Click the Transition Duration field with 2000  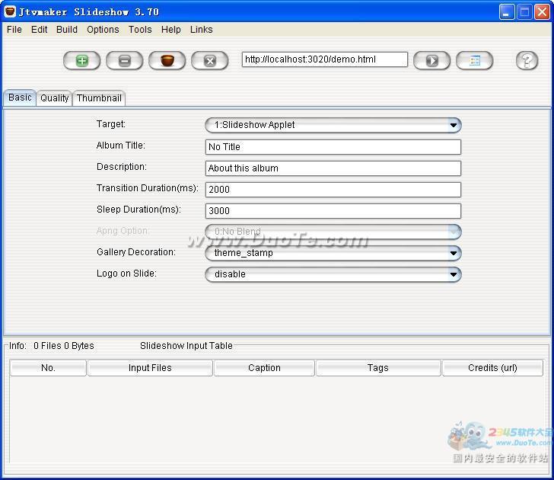[x=333, y=190]
